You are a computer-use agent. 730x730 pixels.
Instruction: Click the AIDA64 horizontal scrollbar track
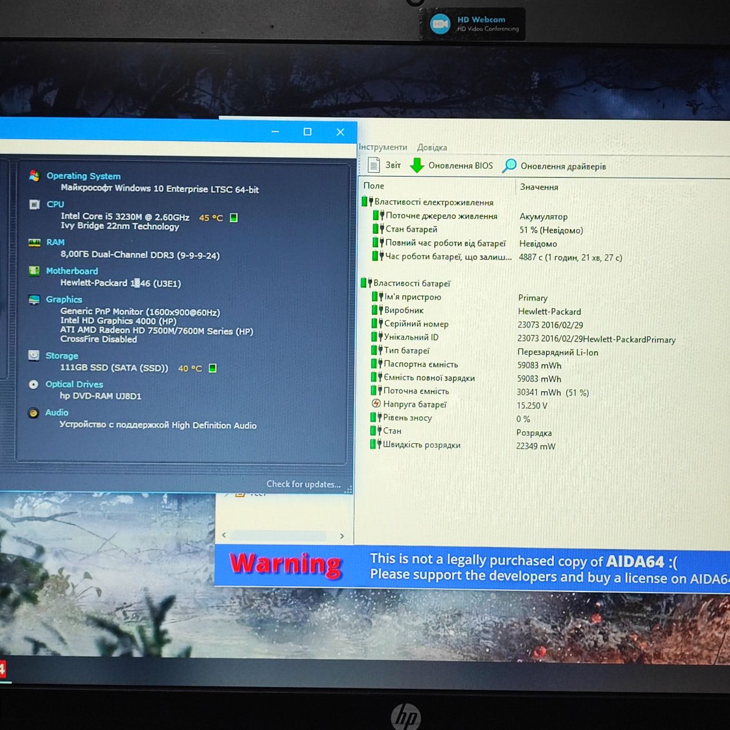point(279,536)
